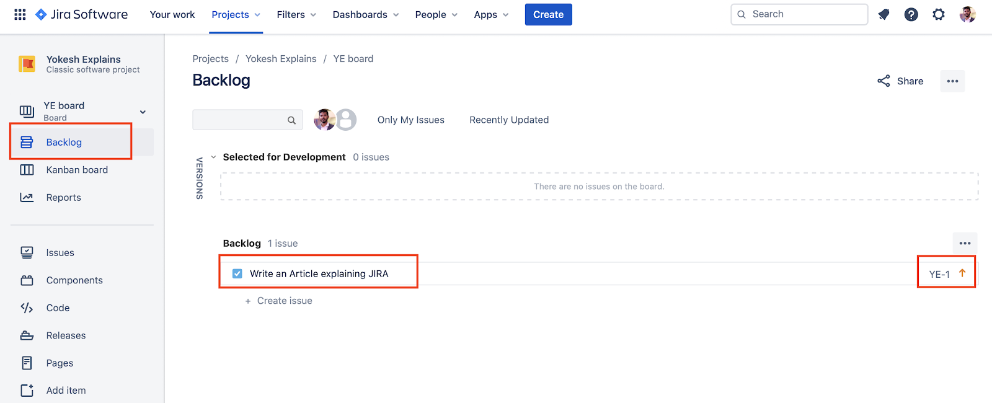Expand the Filters dropdown
This screenshot has height=403, width=992.
[296, 14]
